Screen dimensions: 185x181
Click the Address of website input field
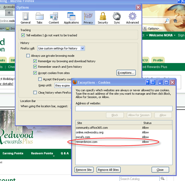point(124,109)
